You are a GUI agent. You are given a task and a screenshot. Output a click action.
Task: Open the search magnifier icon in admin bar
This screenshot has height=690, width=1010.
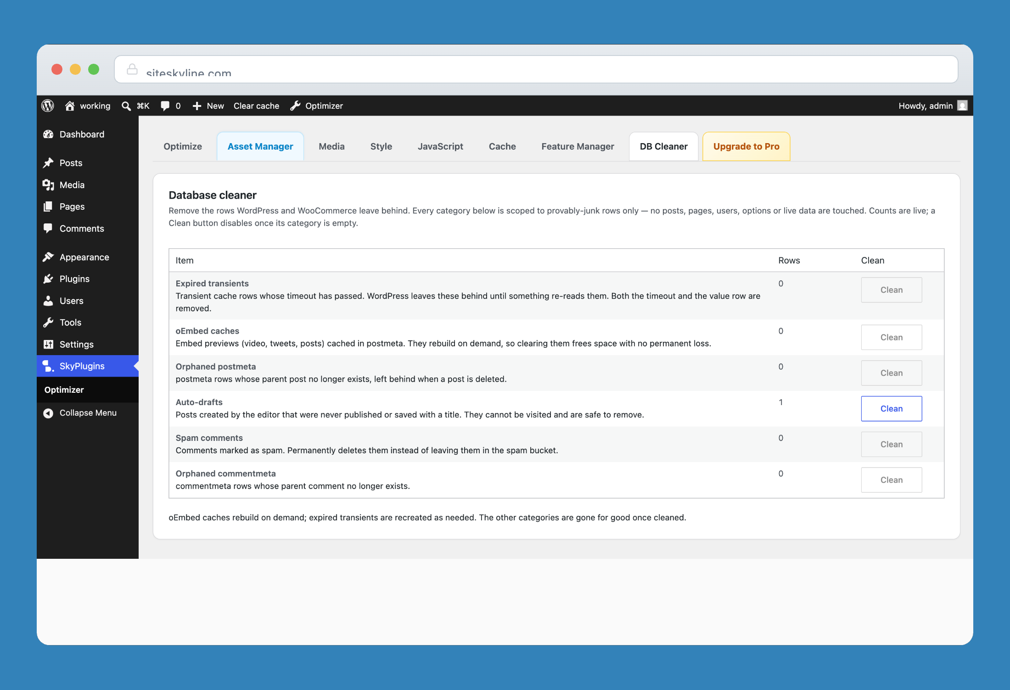(x=126, y=106)
